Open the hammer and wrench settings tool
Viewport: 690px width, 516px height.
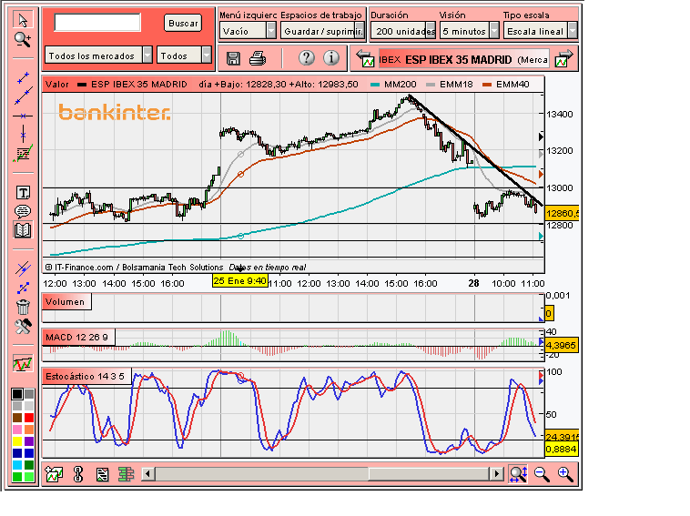tap(23, 327)
